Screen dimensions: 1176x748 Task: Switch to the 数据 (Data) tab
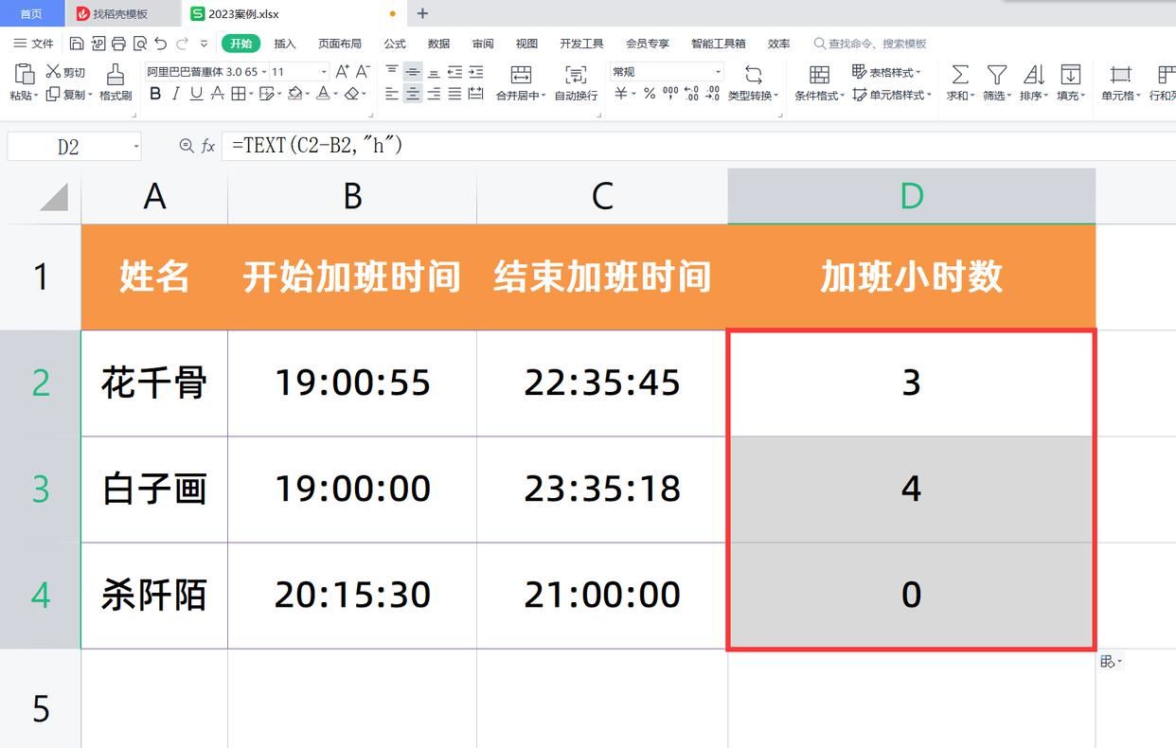(438, 44)
